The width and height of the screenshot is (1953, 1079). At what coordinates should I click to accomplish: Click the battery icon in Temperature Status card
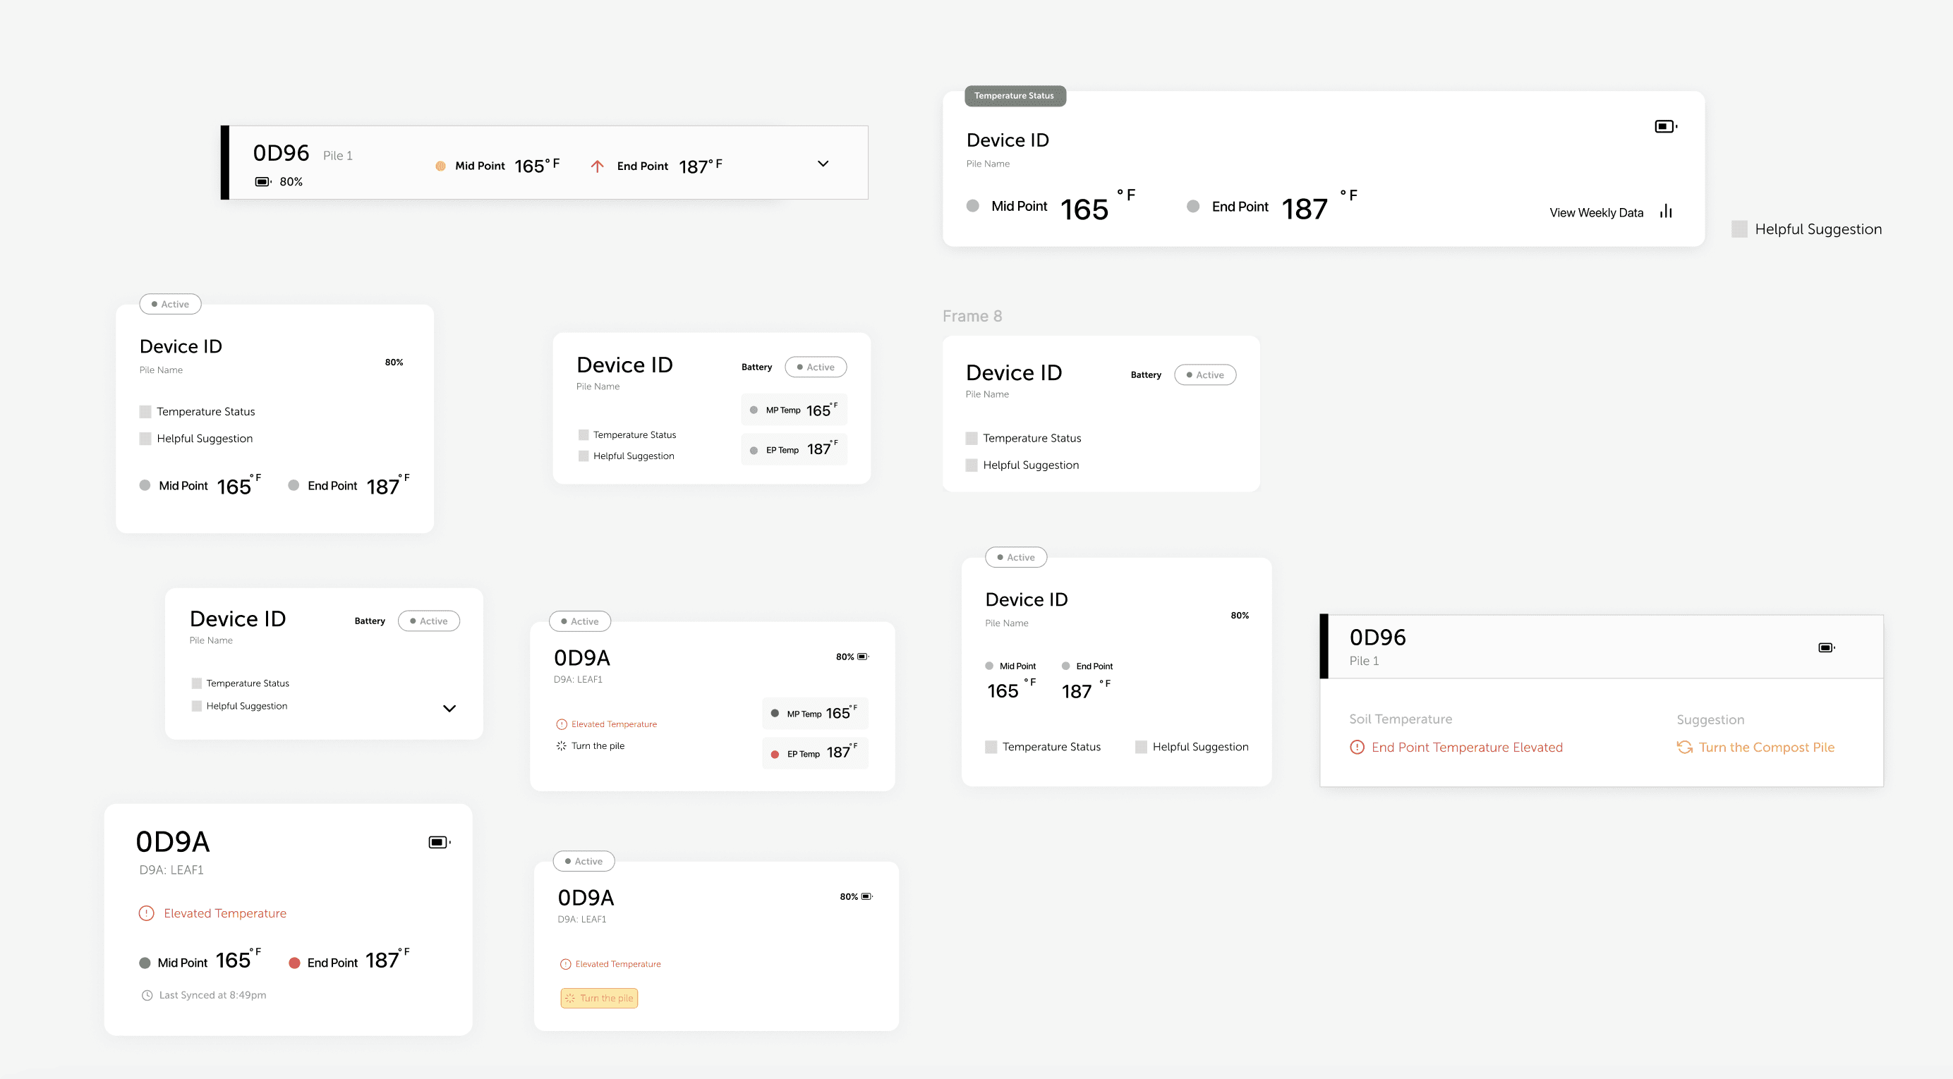[x=1665, y=126]
